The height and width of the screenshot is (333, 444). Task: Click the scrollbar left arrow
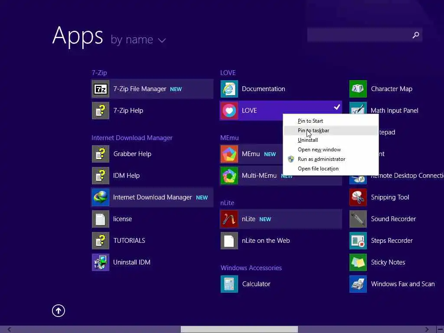pos(9,330)
